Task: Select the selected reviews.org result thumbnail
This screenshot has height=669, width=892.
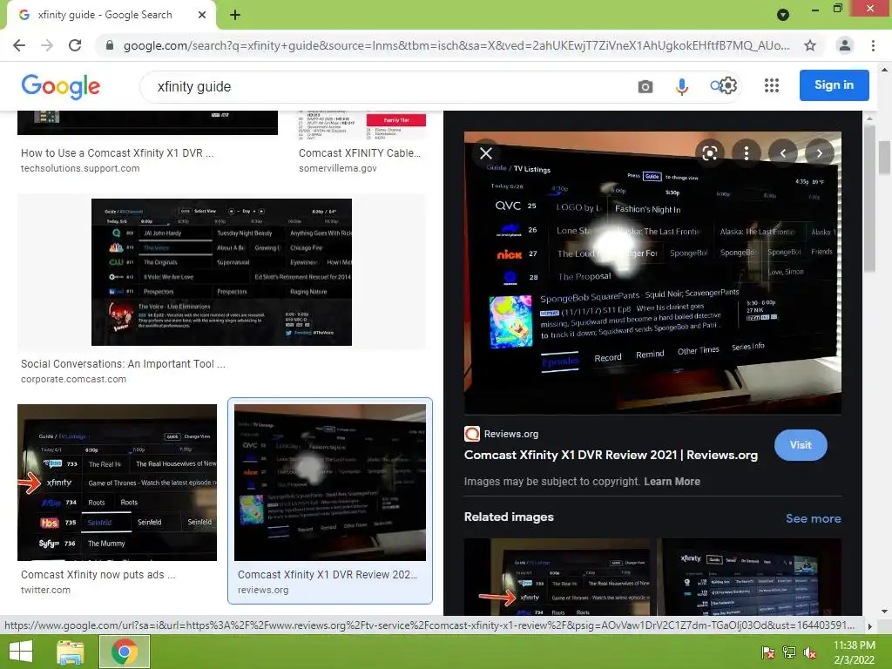Action: pos(330,483)
